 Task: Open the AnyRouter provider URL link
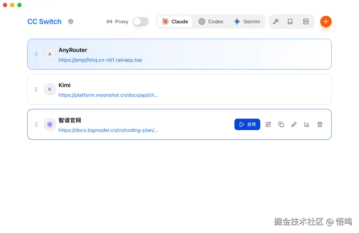[x=100, y=60]
